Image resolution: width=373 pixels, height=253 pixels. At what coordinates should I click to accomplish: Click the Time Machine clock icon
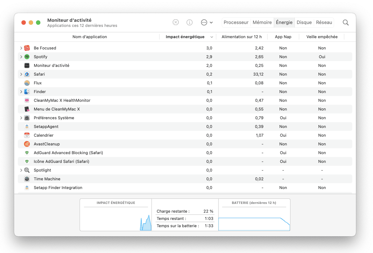(x=27, y=179)
